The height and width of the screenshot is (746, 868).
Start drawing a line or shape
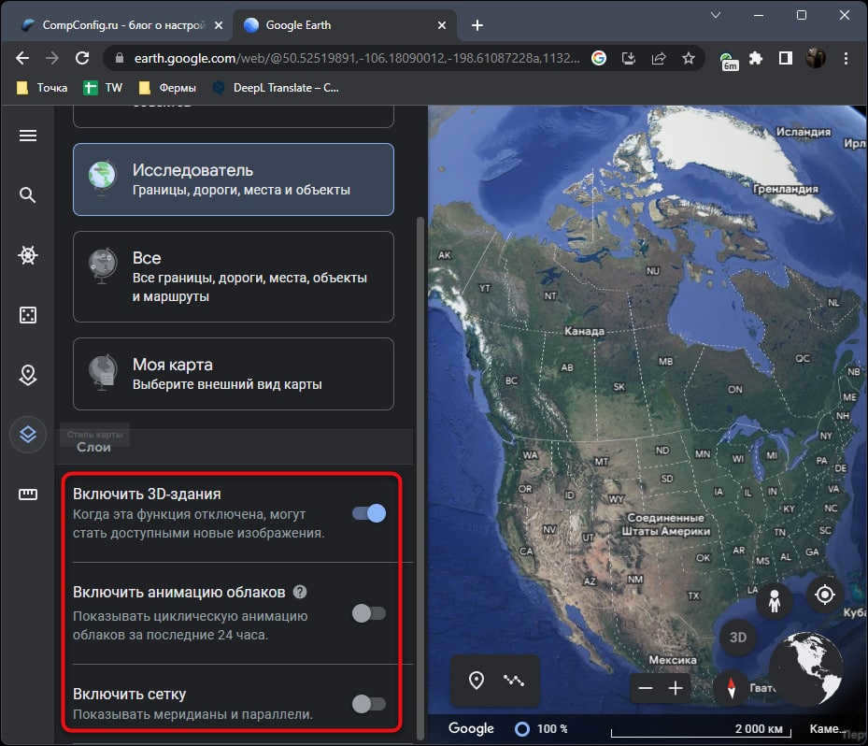(x=514, y=680)
